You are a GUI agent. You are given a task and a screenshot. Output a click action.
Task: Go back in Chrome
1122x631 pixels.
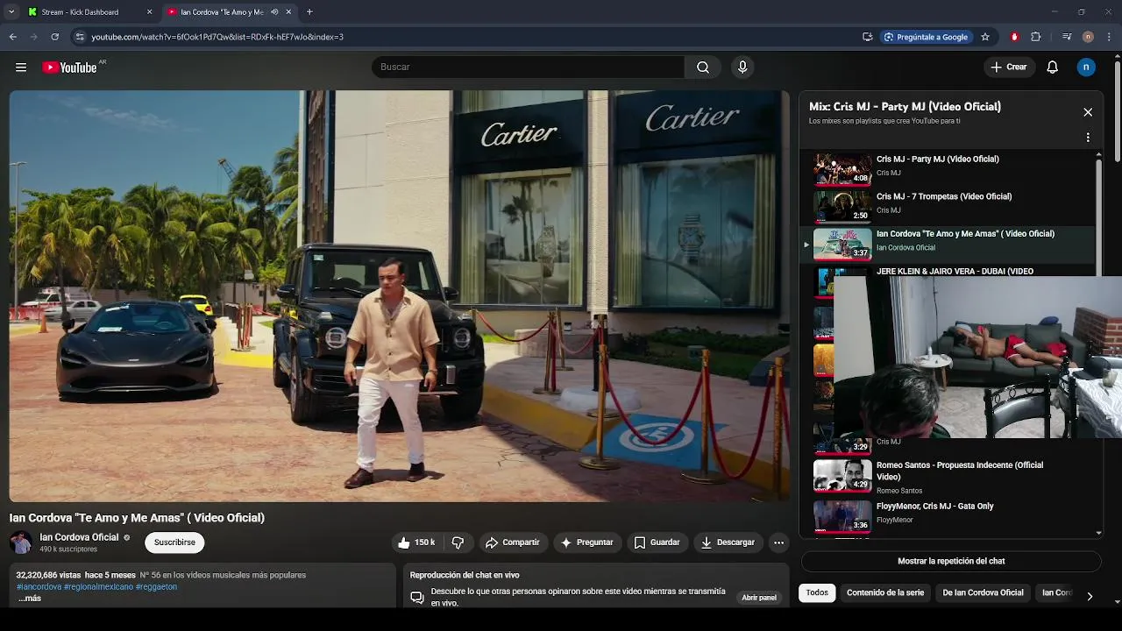(13, 37)
